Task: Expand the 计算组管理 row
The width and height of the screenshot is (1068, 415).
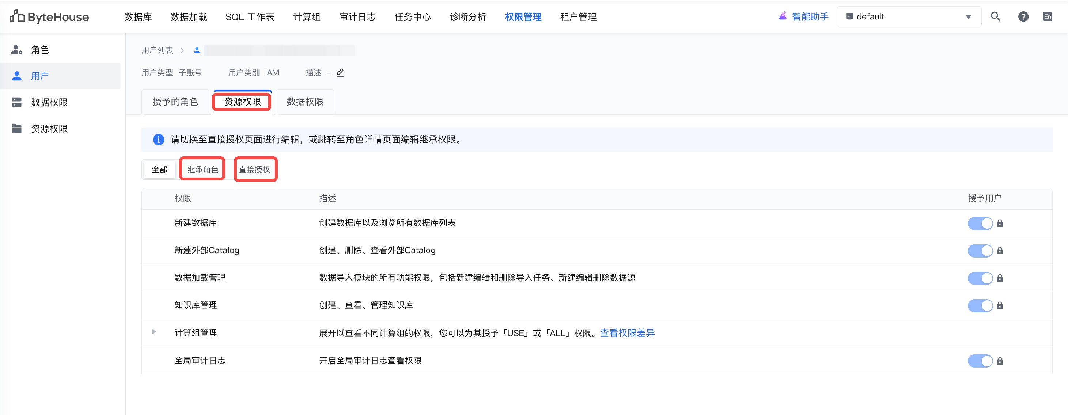Action: pos(154,332)
